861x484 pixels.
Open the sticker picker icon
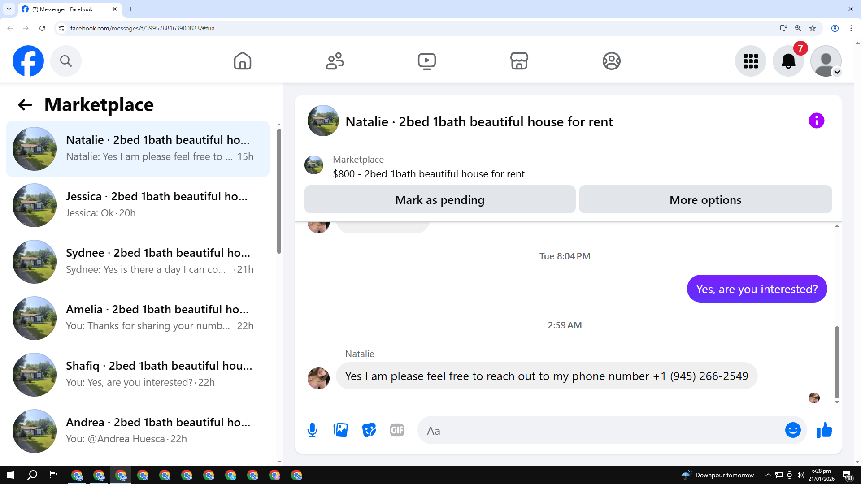pyautogui.click(x=369, y=430)
